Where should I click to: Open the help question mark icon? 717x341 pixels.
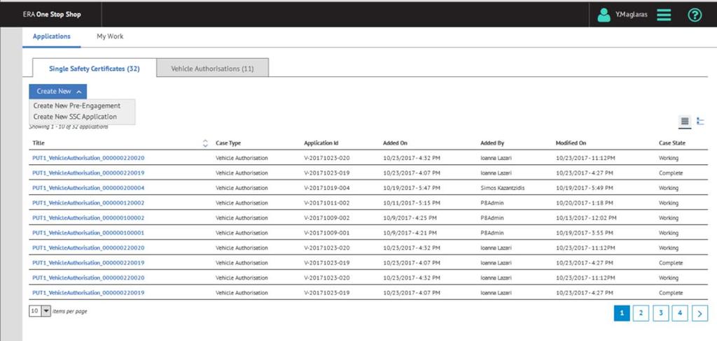pyautogui.click(x=695, y=15)
